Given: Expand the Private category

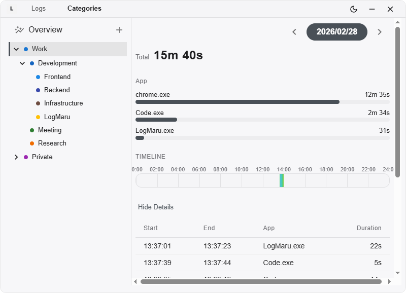Looking at the screenshot, I should click(16, 157).
